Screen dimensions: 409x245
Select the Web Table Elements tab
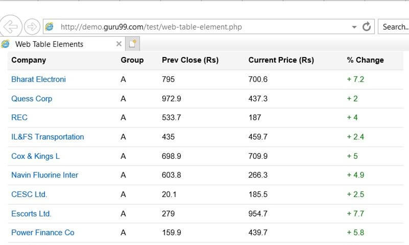pyautogui.click(x=50, y=44)
